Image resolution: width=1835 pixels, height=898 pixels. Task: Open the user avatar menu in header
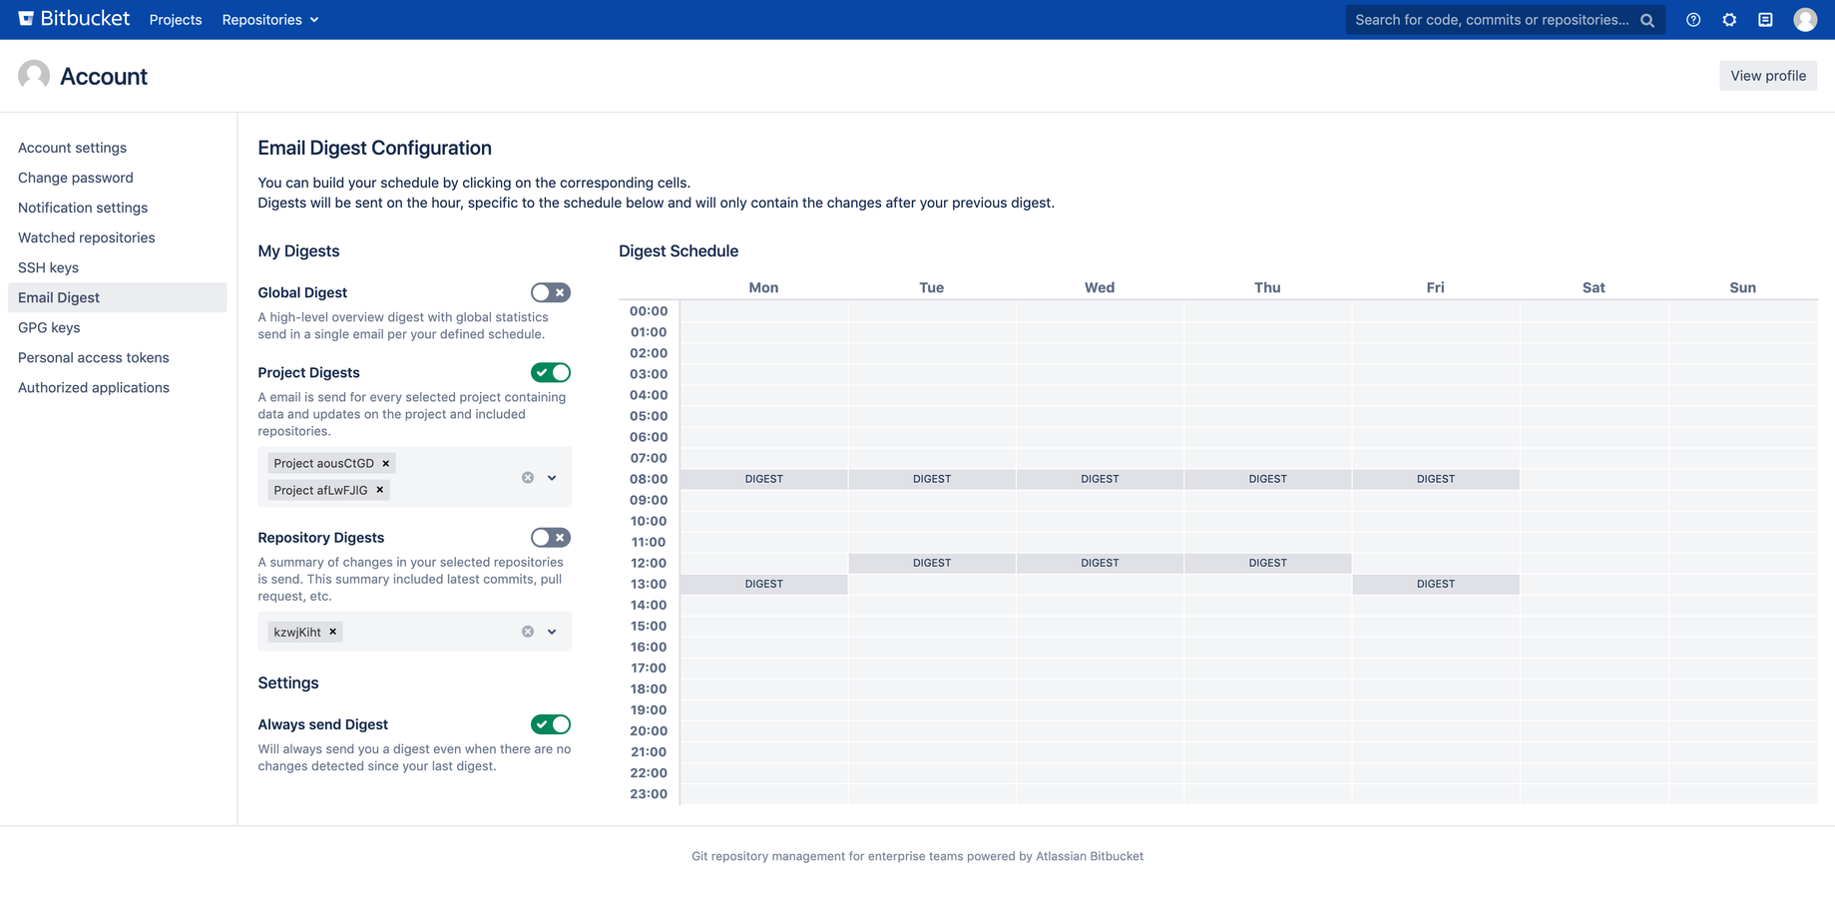click(x=1805, y=20)
